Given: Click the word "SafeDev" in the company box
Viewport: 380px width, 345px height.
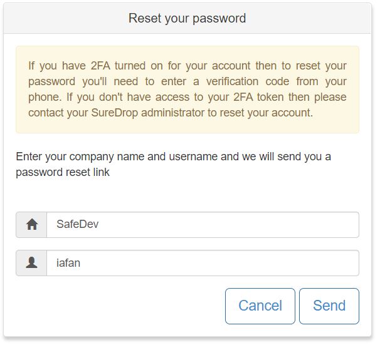Looking at the screenshot, I should click(x=77, y=225).
